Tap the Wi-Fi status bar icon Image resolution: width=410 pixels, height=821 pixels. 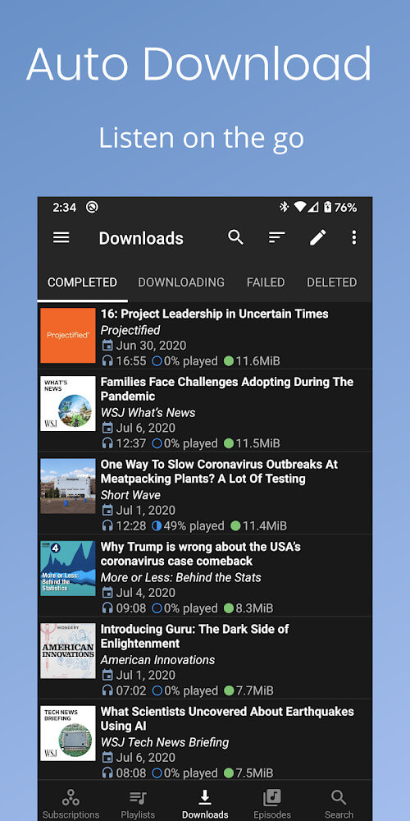pyautogui.click(x=299, y=208)
